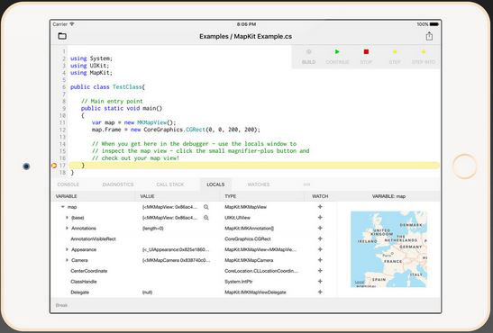Inspect (base) value with magnifier icon
Screen dimensions: 493x333
206,218
